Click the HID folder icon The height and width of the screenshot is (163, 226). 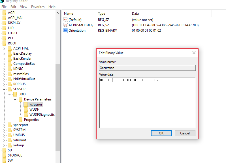(5, 28)
